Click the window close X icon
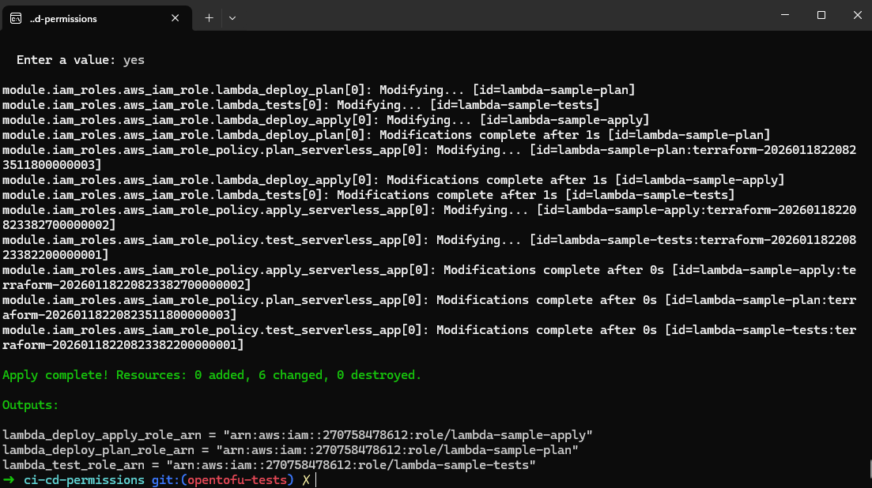This screenshot has height=488, width=872. click(x=856, y=15)
